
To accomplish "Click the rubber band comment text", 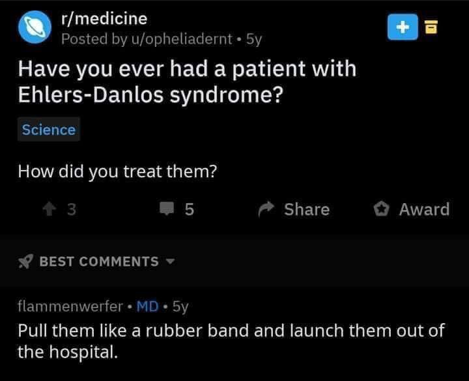I will coord(231,341).
